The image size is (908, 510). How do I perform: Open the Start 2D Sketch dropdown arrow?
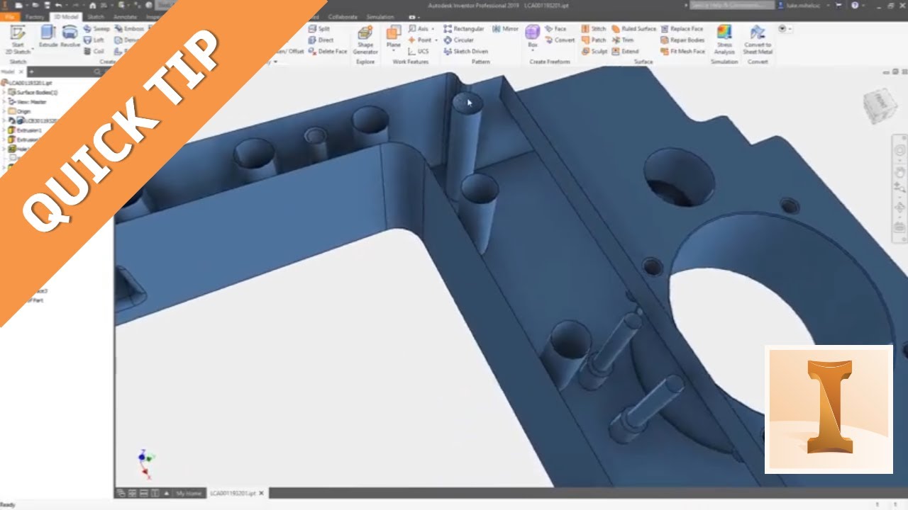coord(33,48)
